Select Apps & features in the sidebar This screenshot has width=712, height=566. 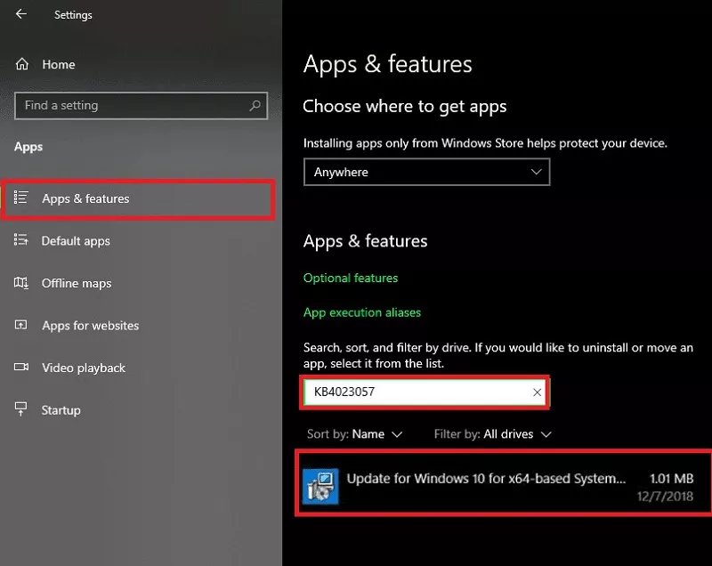coord(85,198)
